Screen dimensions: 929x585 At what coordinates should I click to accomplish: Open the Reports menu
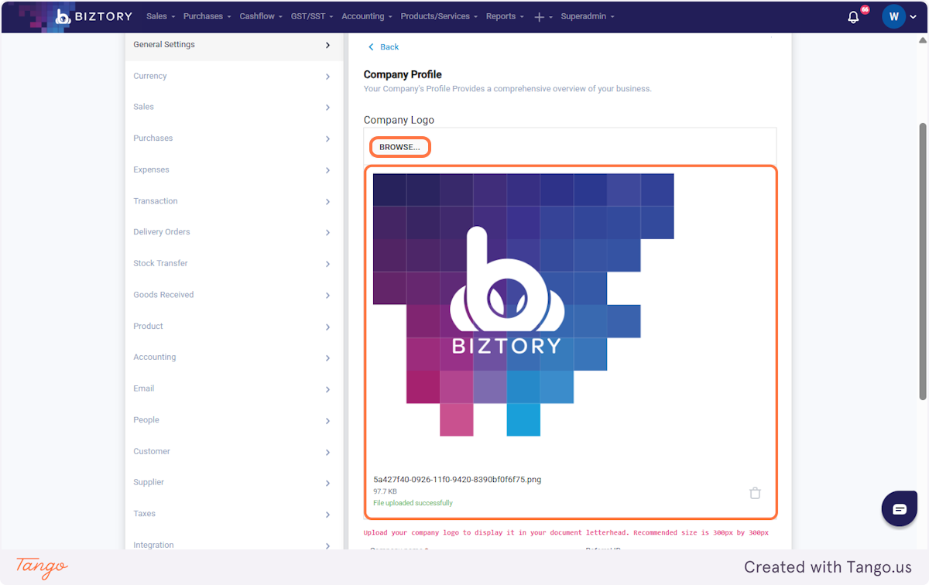(x=505, y=16)
